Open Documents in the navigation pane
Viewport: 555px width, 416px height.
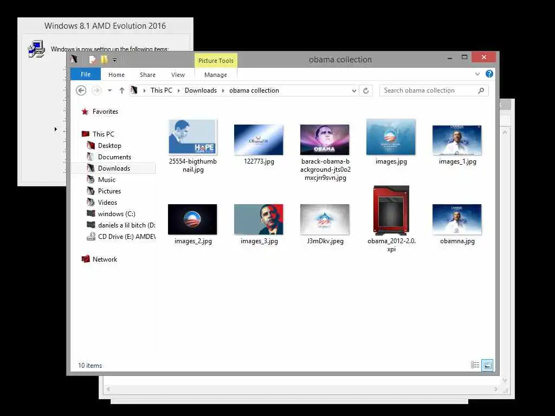pyautogui.click(x=114, y=157)
